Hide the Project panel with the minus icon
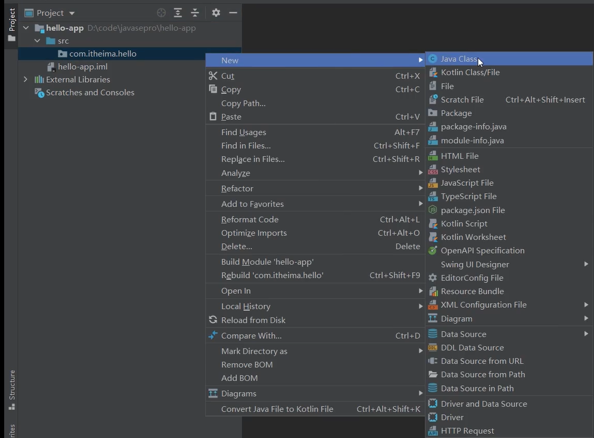 click(233, 13)
